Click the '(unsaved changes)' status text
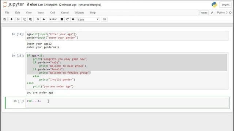234x131 pixels. pos(90,5)
